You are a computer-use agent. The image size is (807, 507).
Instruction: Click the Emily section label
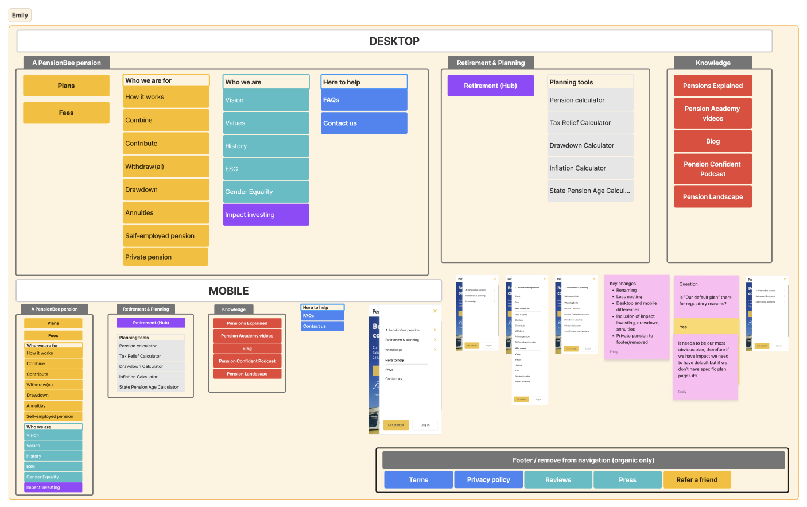point(20,16)
